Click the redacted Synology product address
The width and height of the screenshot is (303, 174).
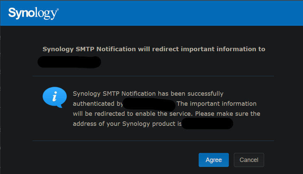[207, 123]
